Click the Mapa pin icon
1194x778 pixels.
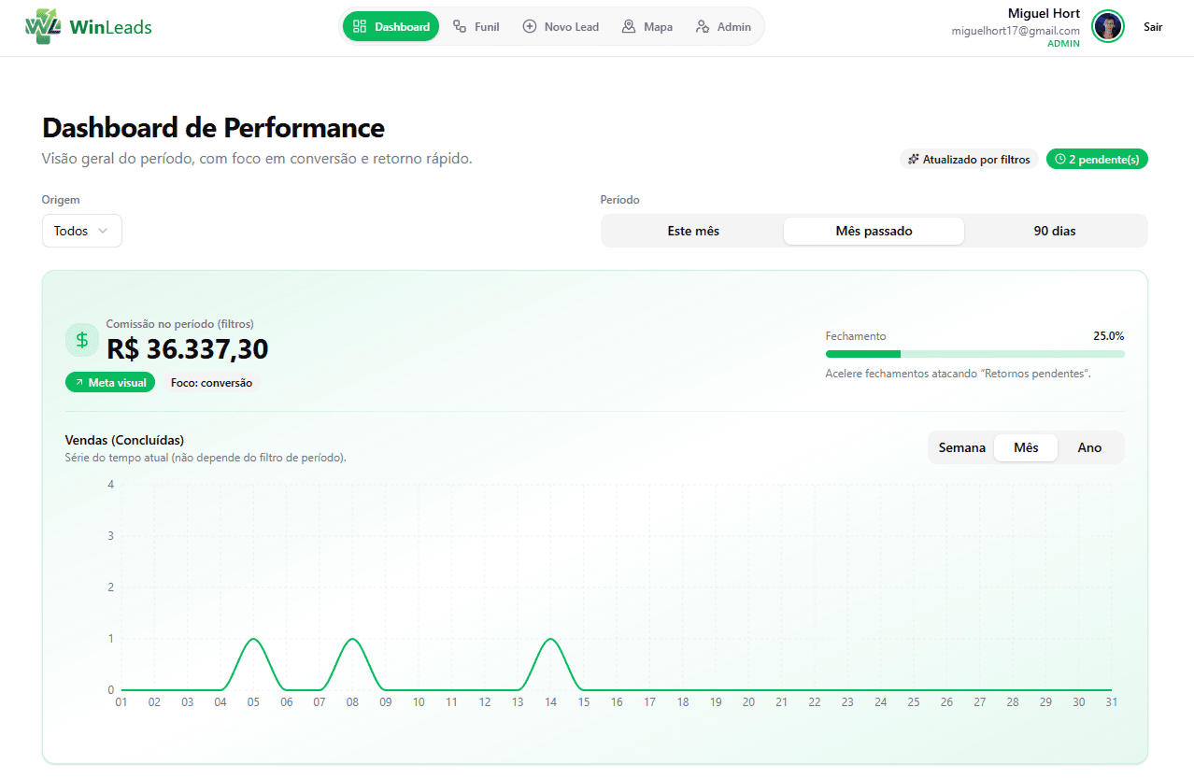[x=629, y=27]
